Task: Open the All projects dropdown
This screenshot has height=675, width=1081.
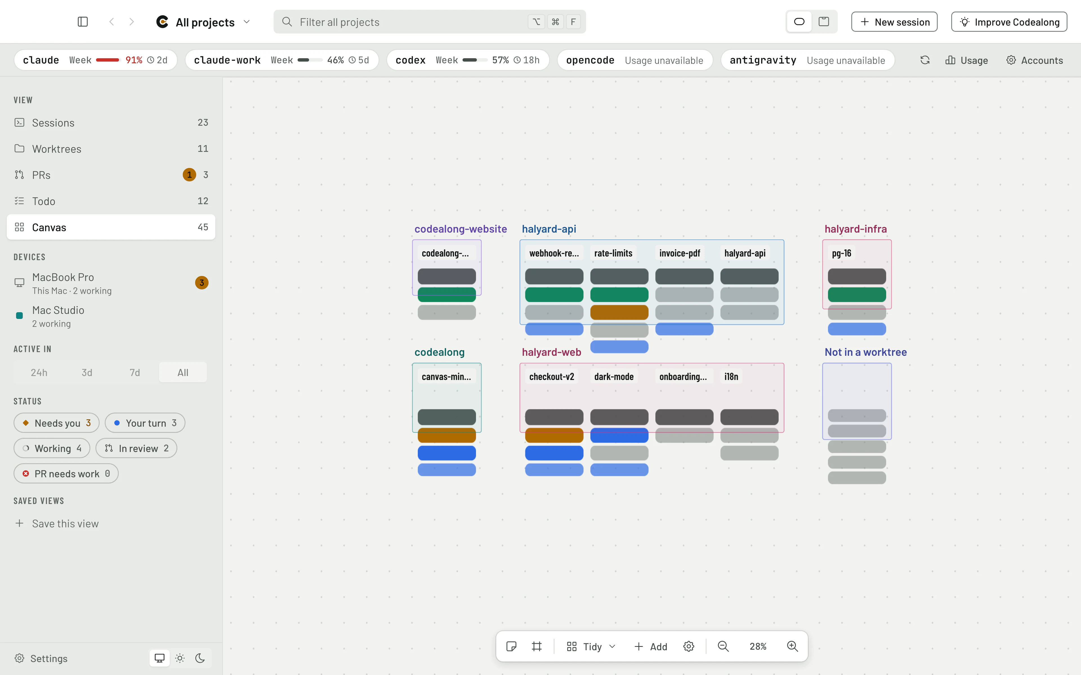Action: [203, 22]
